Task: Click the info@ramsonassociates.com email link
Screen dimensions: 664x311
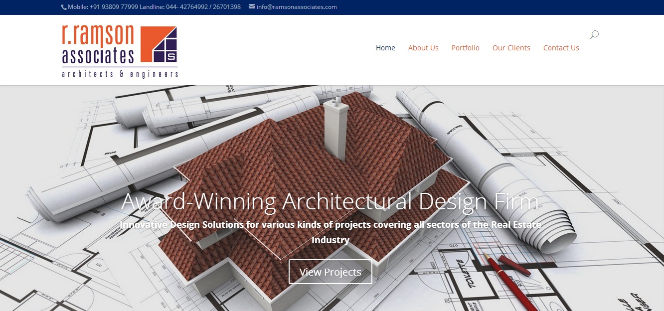Action: click(297, 7)
